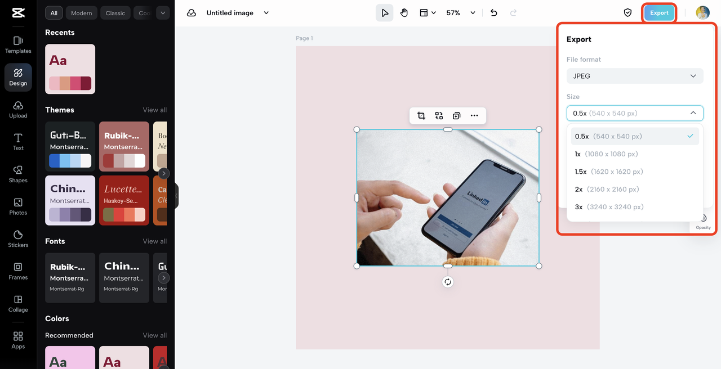Viewport: 721px width, 369px height.
Task: Apply the pink-purple recommended Aa color
Action: pyautogui.click(x=70, y=357)
